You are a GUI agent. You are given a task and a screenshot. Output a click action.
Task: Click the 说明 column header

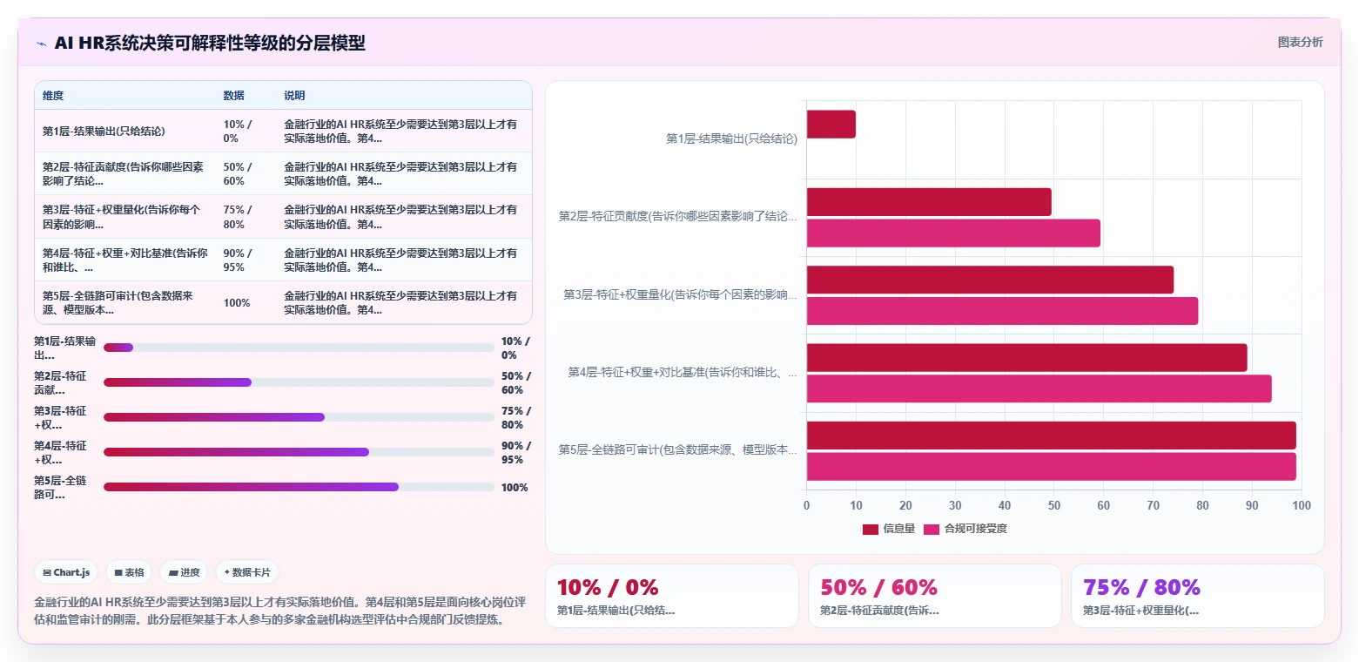click(294, 96)
